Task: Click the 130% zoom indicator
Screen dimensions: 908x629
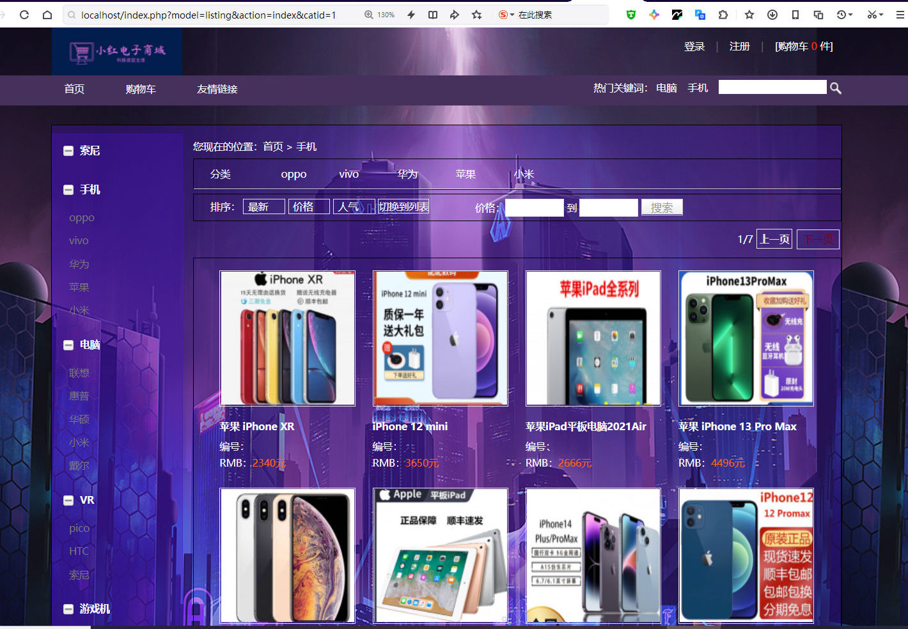Action: coord(380,15)
